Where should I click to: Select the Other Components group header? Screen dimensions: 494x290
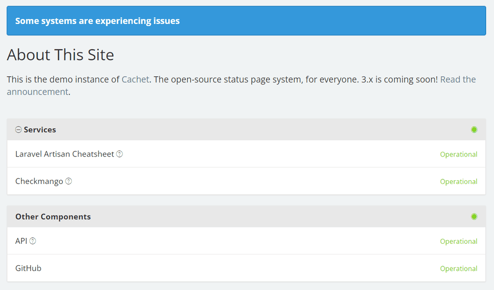[x=53, y=216]
